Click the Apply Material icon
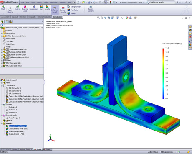Viewport: 192px width, 154px height. (10, 10)
